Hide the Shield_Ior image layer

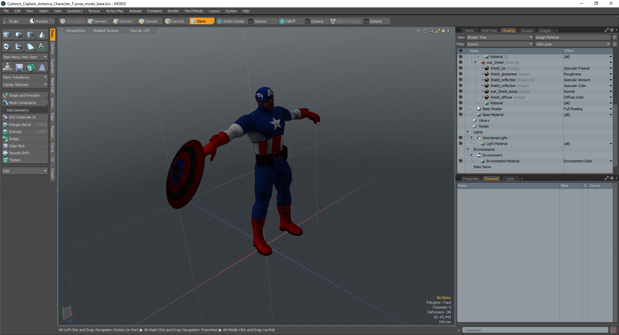click(460, 68)
